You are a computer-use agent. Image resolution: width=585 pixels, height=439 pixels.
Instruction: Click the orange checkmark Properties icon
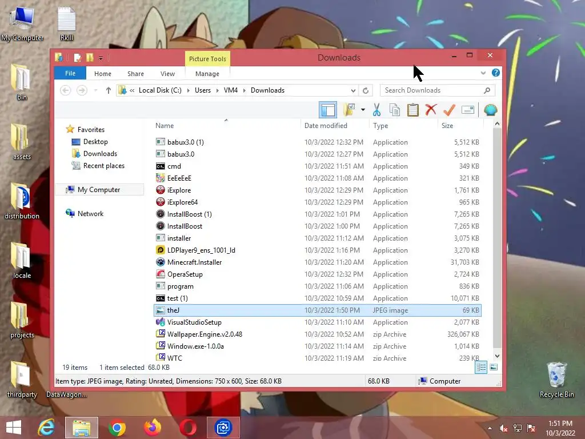pos(449,110)
